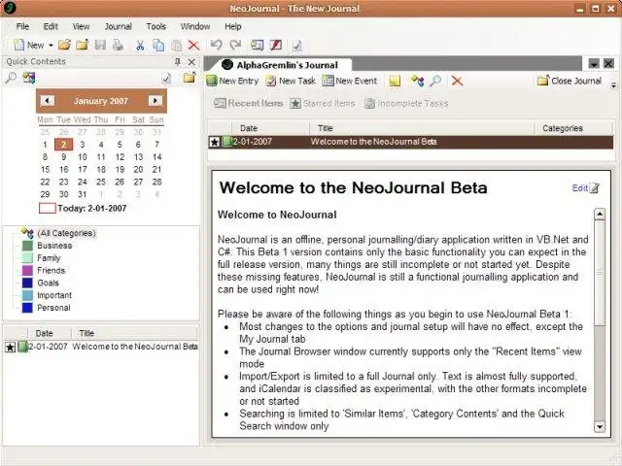The height and width of the screenshot is (466, 622).
Task: Open the journal tab list dropdown arrow
Action: pyautogui.click(x=594, y=63)
